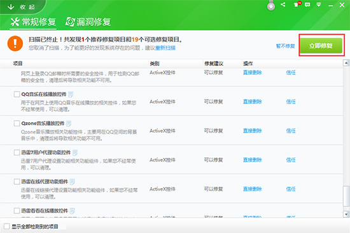The height and width of the screenshot is (233, 350).
Task: Click 信任 for QQ音乐在线播放控件
Action: point(291,102)
